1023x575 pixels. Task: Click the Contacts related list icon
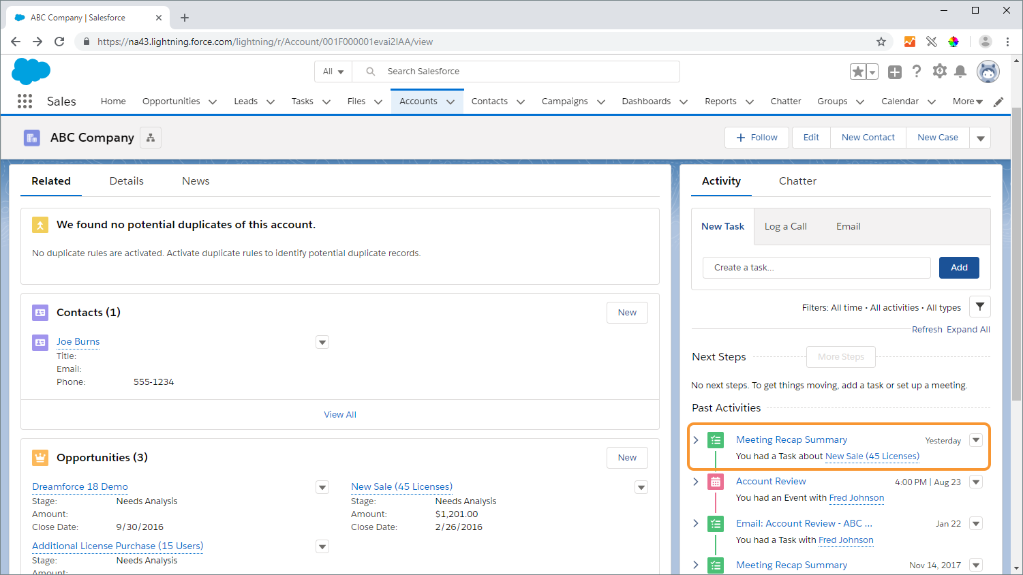click(x=40, y=313)
